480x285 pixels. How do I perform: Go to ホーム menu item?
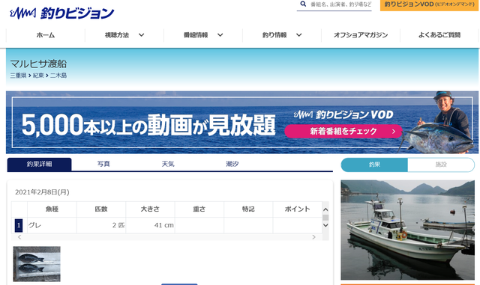click(46, 35)
